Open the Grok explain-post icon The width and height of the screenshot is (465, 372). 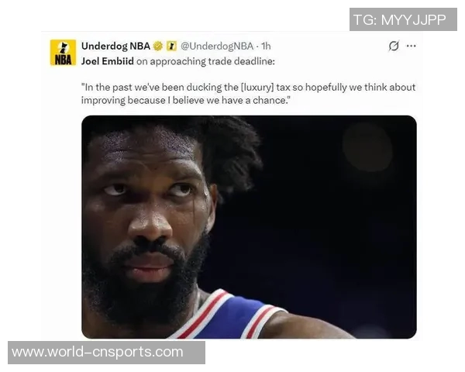coord(394,46)
